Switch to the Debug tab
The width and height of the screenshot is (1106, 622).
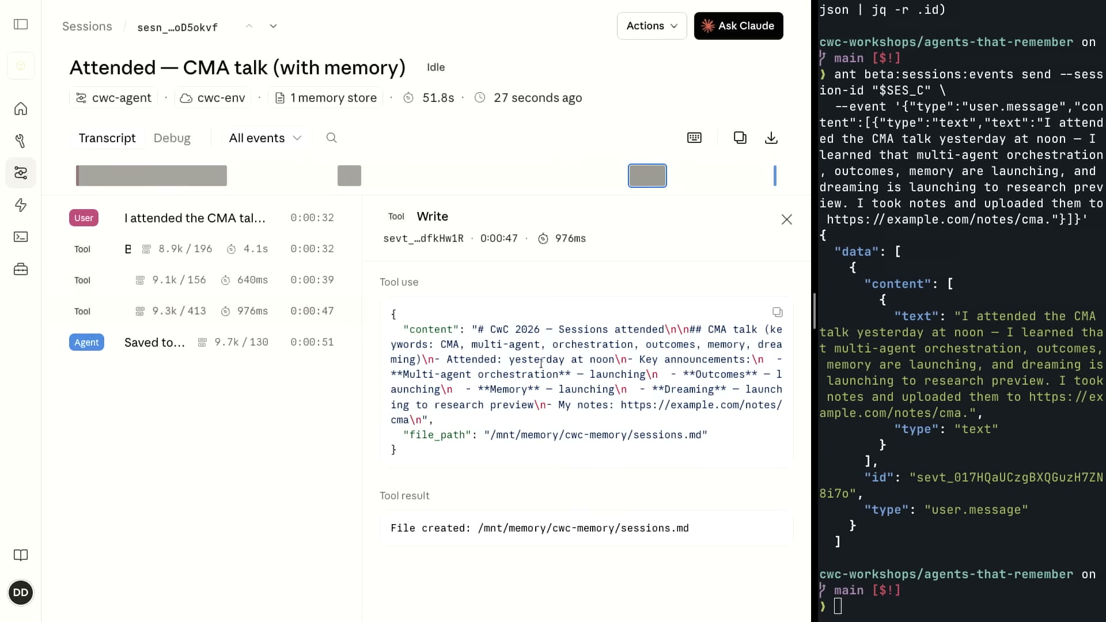(x=172, y=138)
